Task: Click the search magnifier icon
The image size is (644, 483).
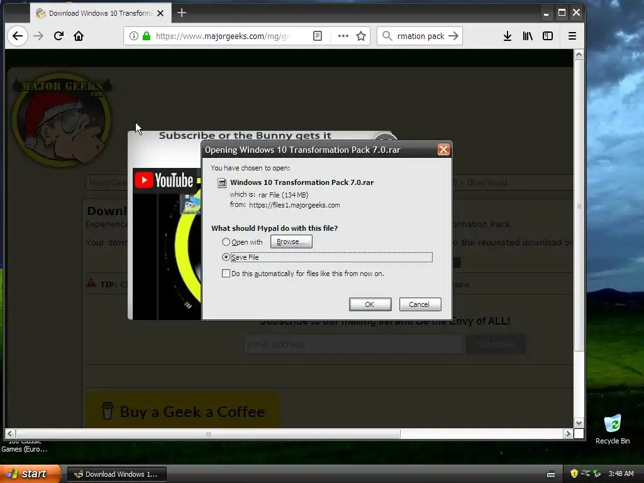Action: point(387,36)
